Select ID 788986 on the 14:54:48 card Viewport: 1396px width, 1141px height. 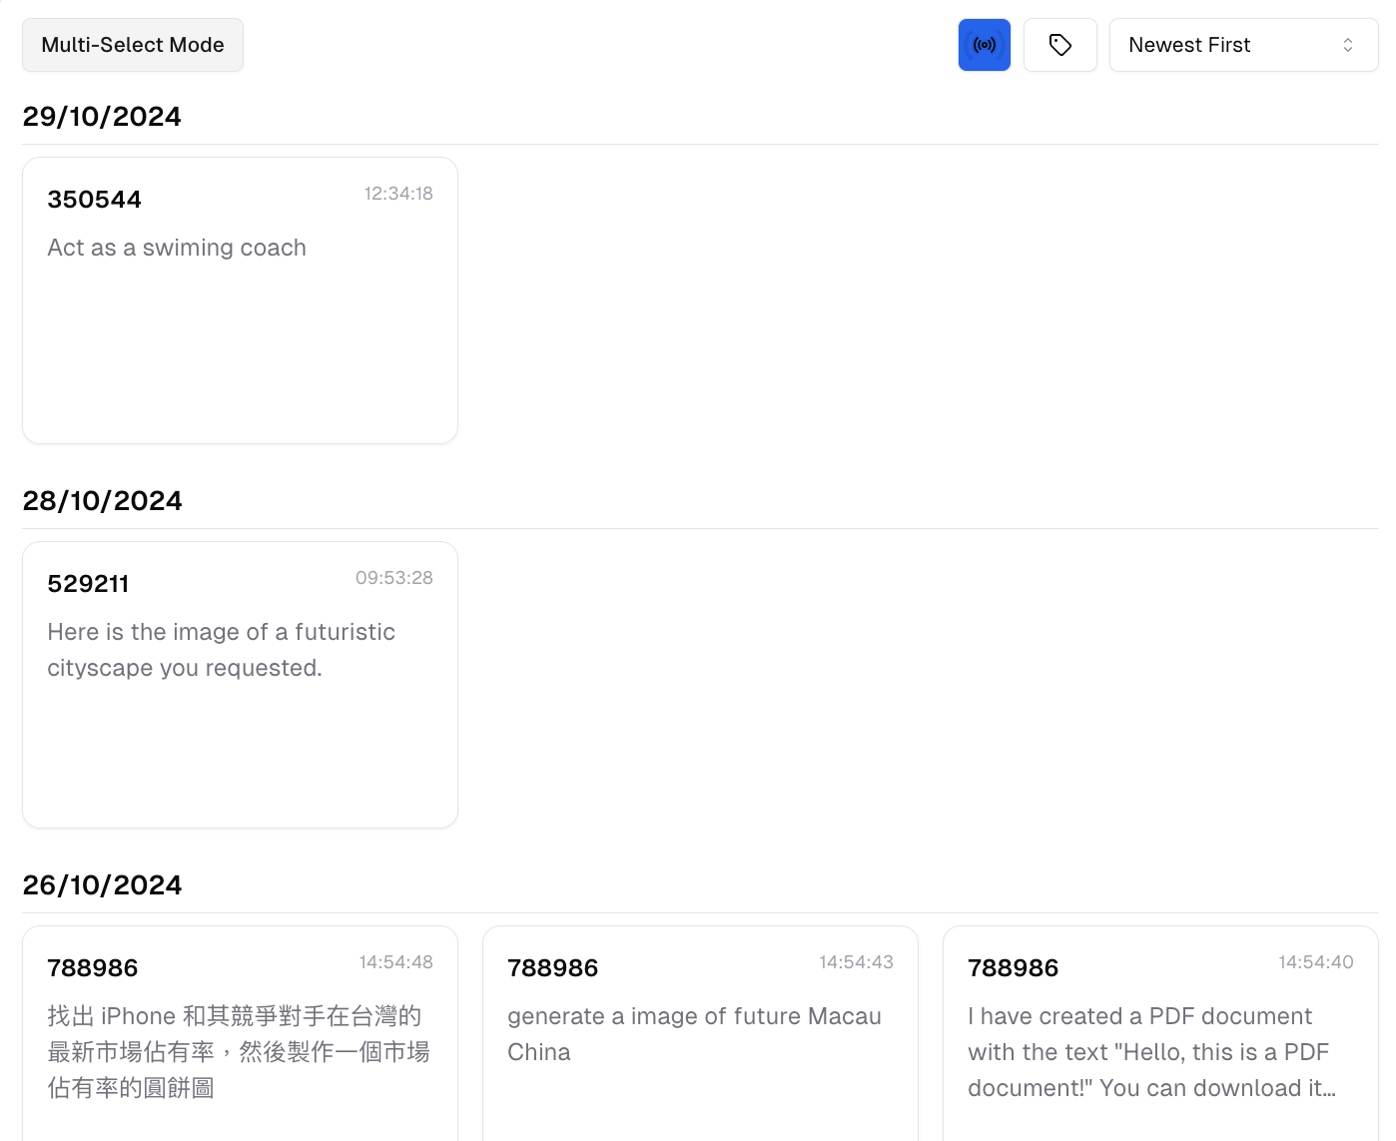pyautogui.click(x=93, y=968)
